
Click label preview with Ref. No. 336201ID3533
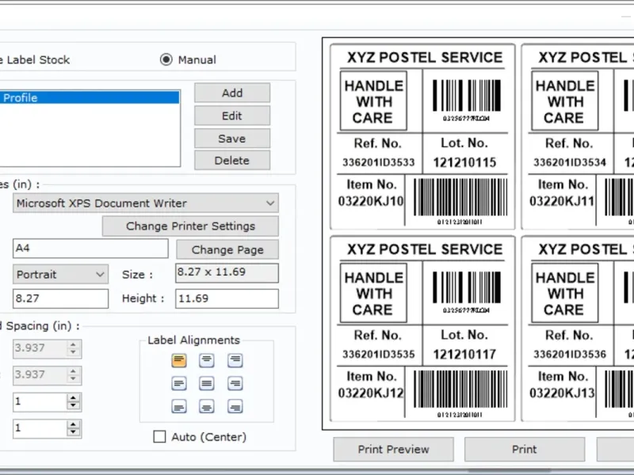422,137
